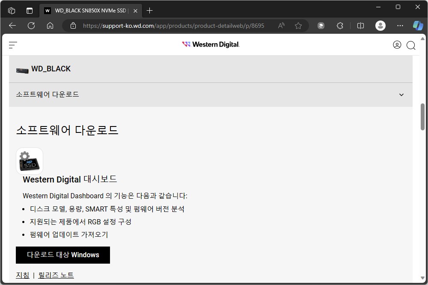Click the scrollbar up arrow

pos(422,39)
